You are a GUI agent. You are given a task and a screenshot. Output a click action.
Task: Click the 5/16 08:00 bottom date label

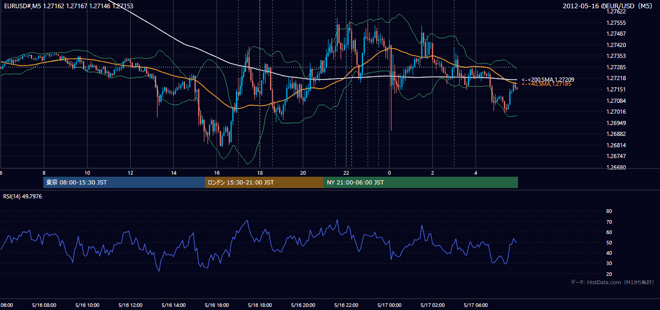[x=44, y=305]
